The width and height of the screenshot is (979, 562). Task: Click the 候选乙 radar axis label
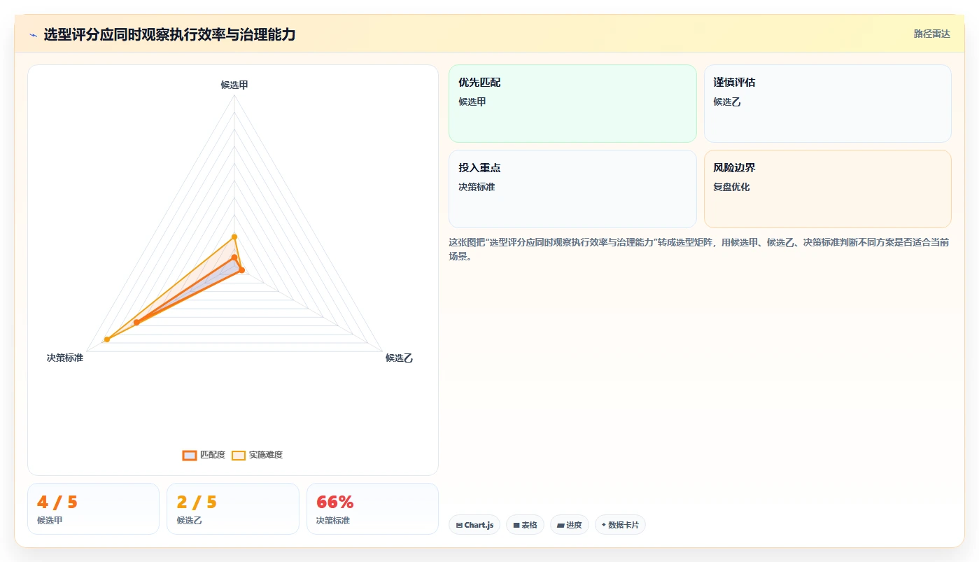400,358
